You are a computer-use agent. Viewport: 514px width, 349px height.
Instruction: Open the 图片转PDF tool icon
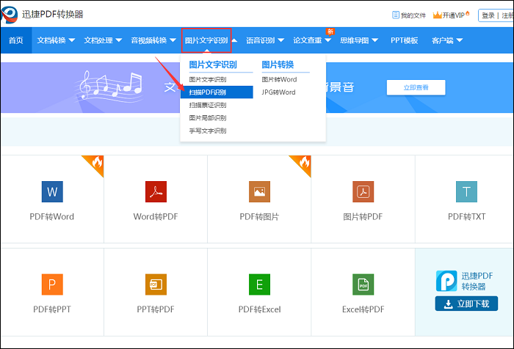pos(363,191)
